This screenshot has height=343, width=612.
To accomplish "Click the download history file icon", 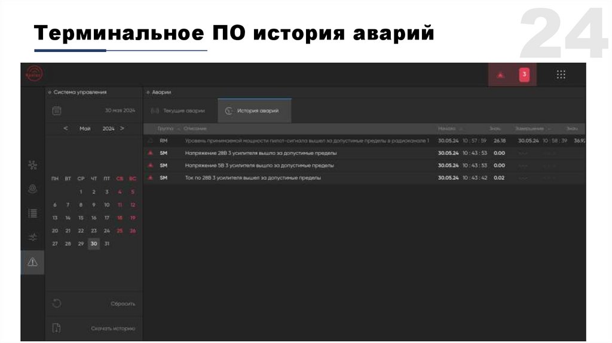I will (57, 328).
